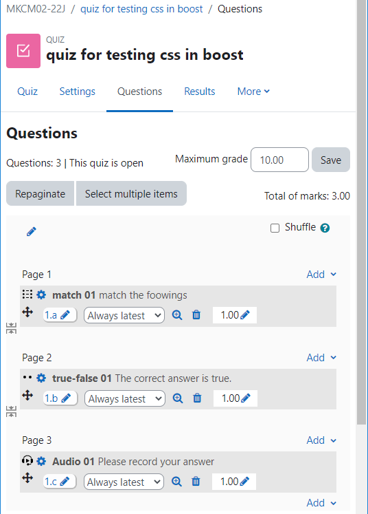Image resolution: width=368 pixels, height=514 pixels.
Task: Preview the match 01 question with magnifier
Action: pos(177,315)
